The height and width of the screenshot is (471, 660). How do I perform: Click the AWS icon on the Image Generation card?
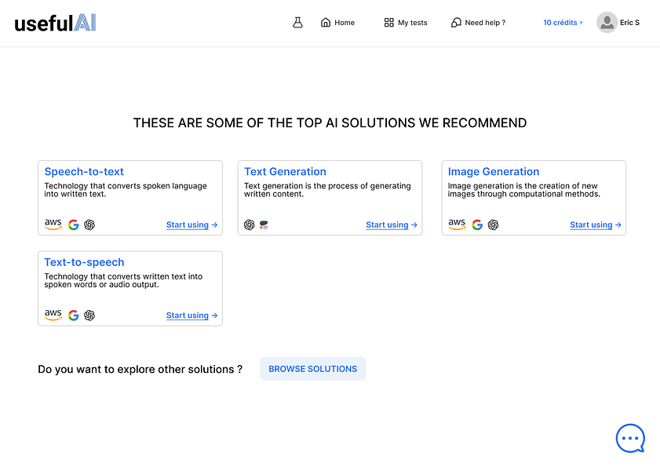[457, 225]
